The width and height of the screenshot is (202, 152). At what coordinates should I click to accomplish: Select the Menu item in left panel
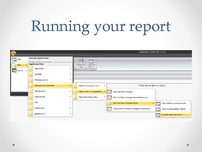(x=20, y=65)
